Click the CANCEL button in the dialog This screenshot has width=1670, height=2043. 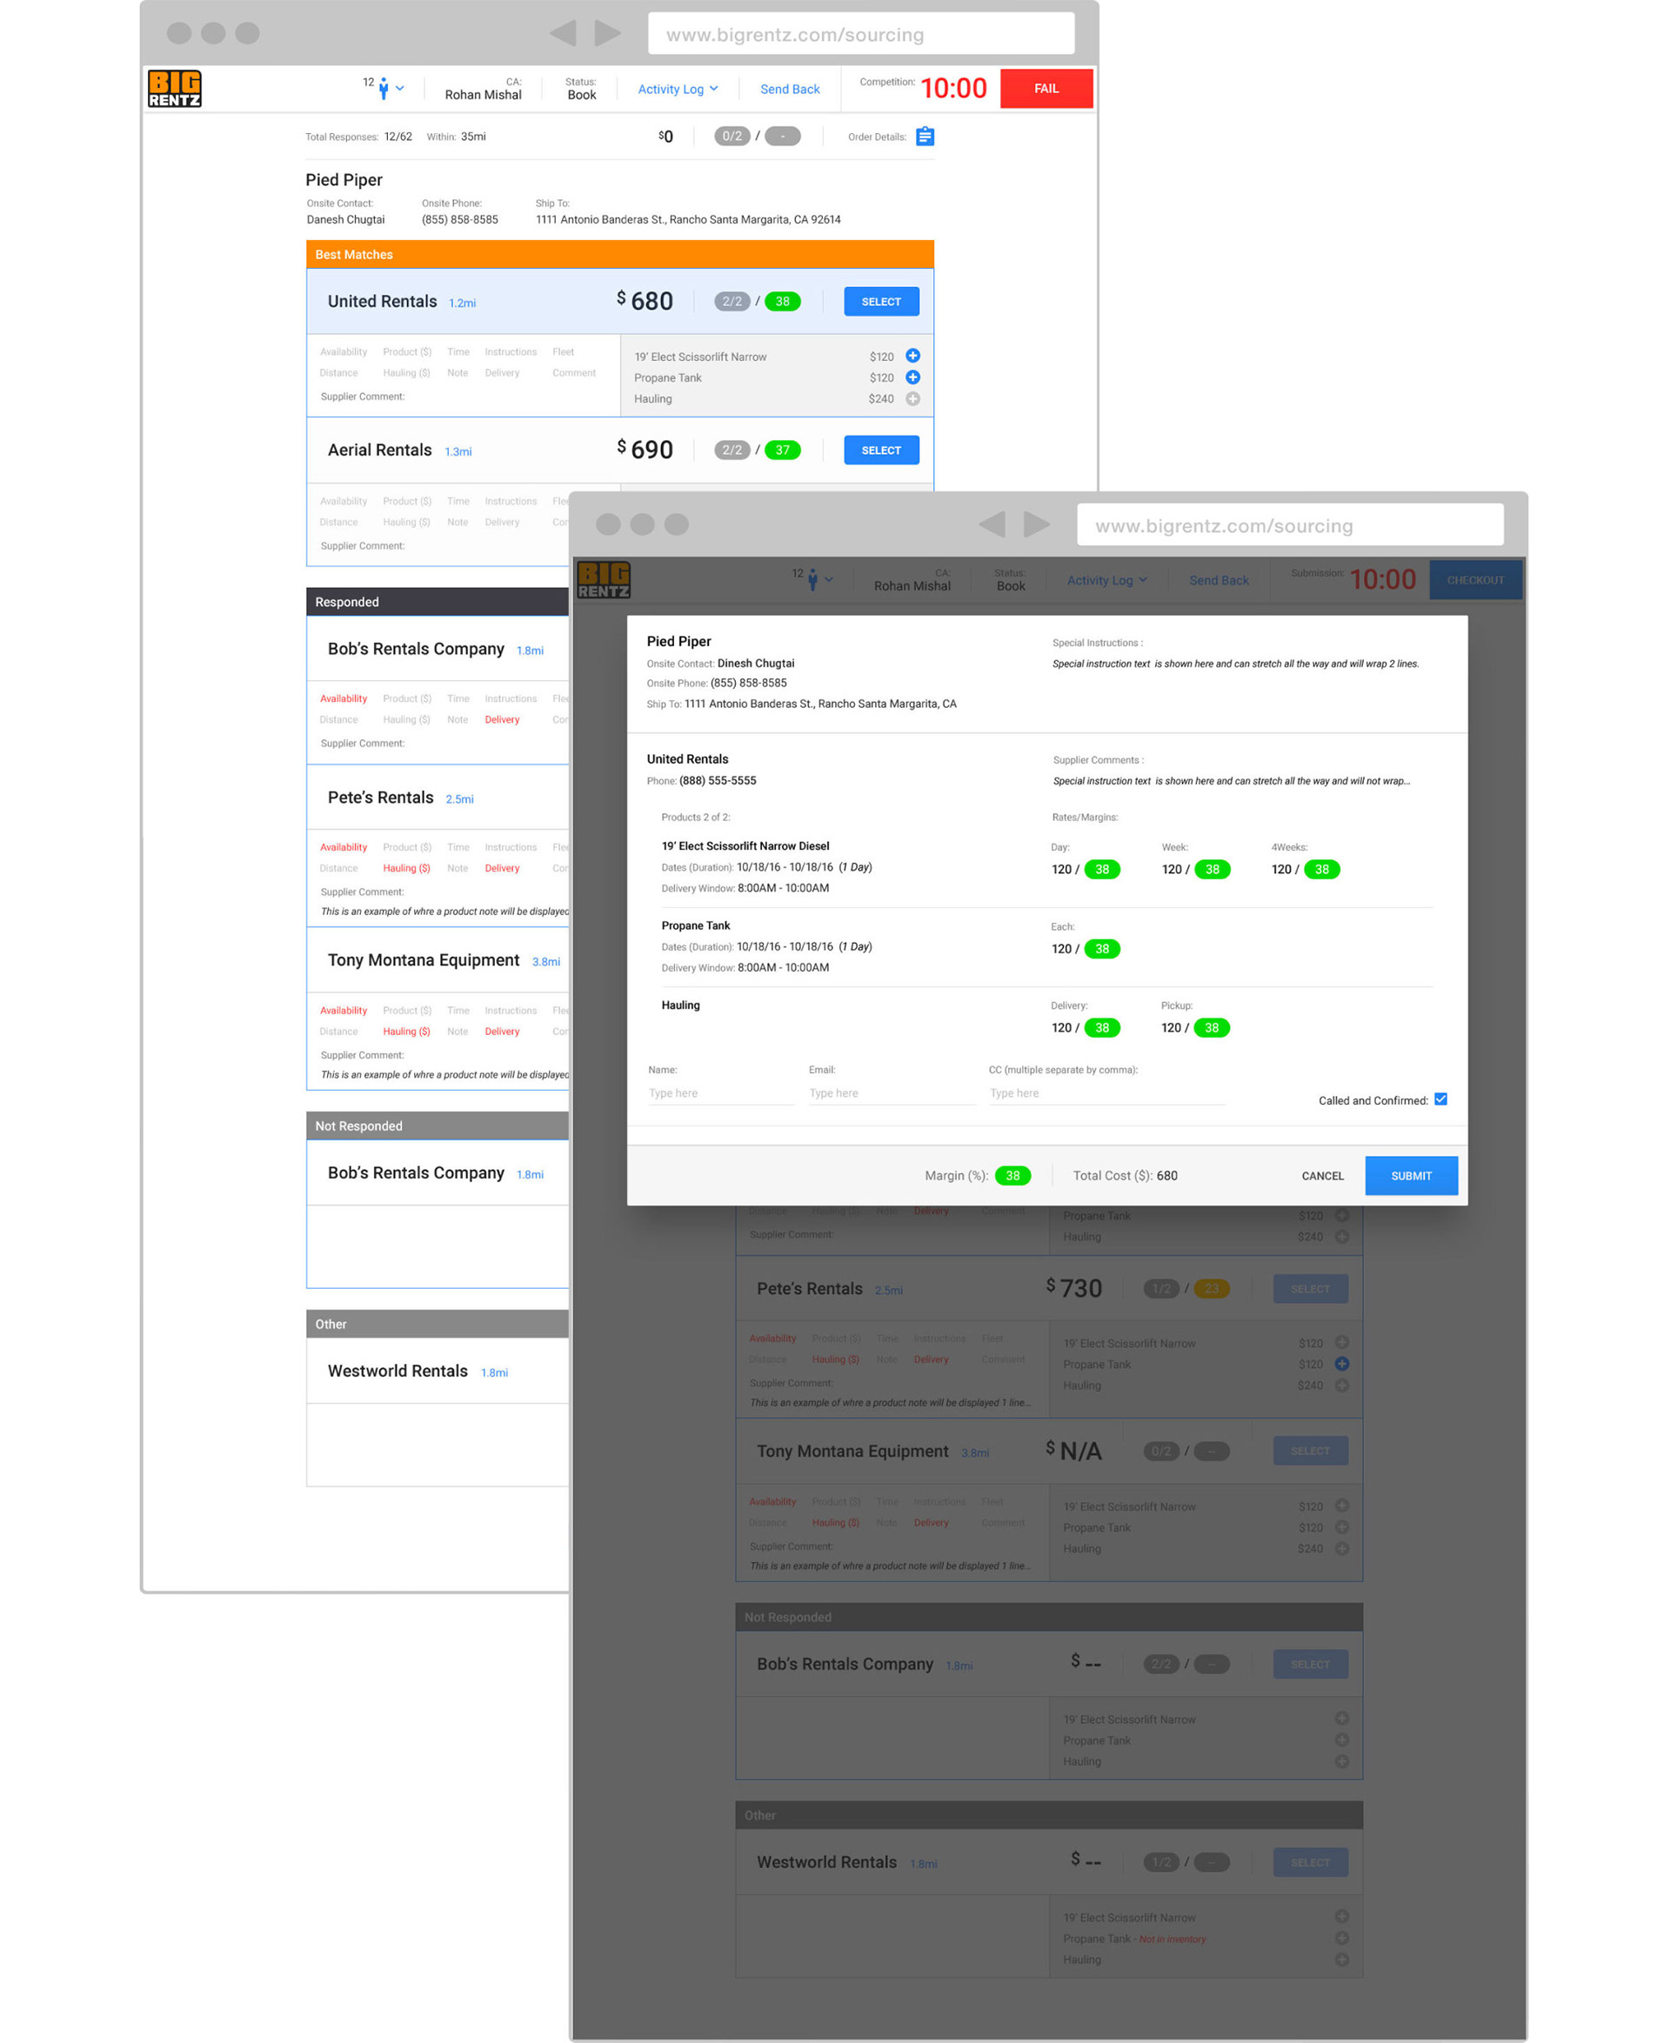(1322, 1175)
